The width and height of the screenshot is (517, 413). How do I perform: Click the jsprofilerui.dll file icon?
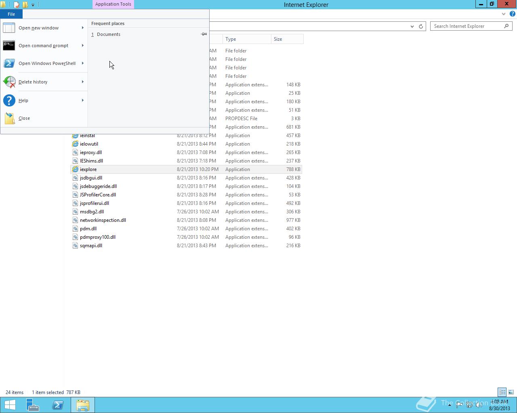[75, 203]
